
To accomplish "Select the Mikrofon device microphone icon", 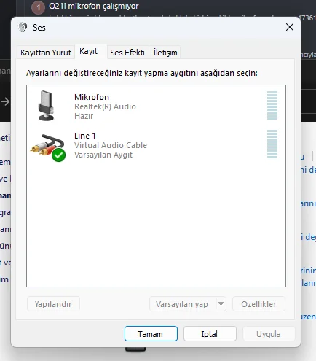I will [46, 106].
